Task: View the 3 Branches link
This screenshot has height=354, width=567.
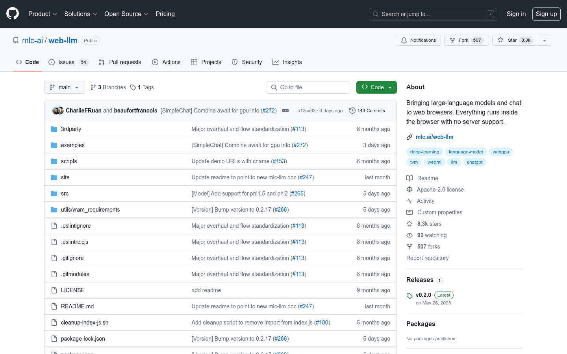Action: point(108,87)
